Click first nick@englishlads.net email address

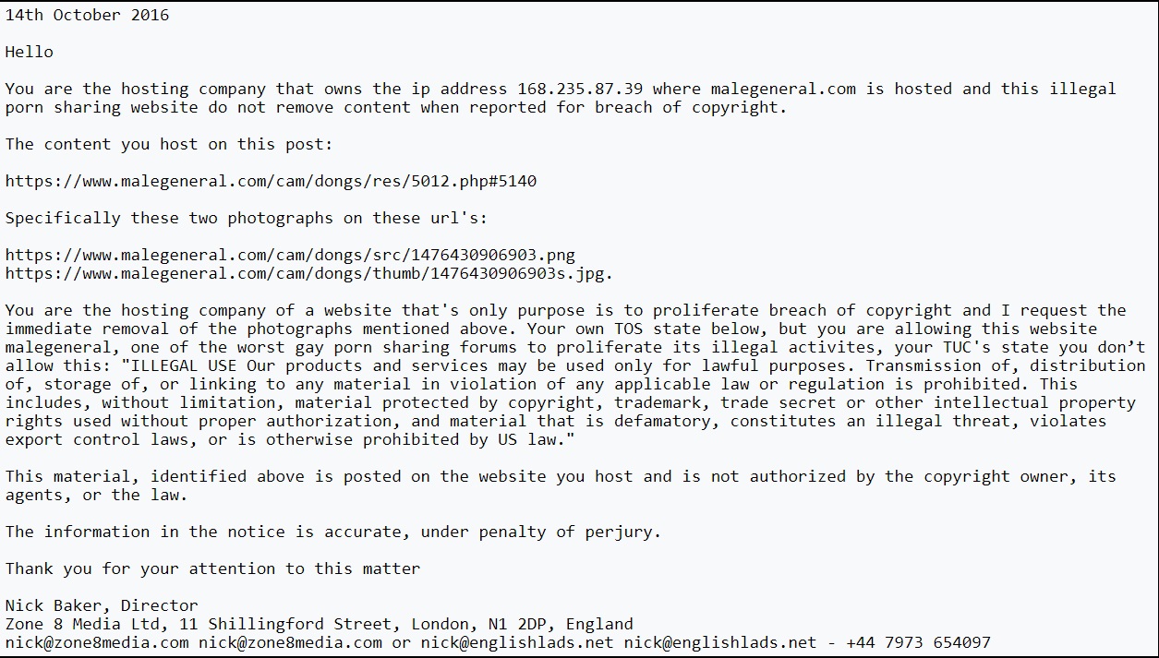pos(517,642)
